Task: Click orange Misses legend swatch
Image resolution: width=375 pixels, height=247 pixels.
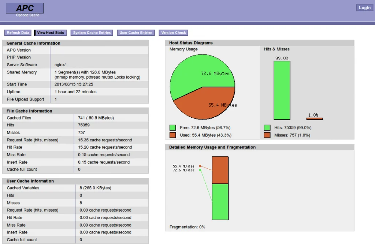Action: click(x=267, y=135)
